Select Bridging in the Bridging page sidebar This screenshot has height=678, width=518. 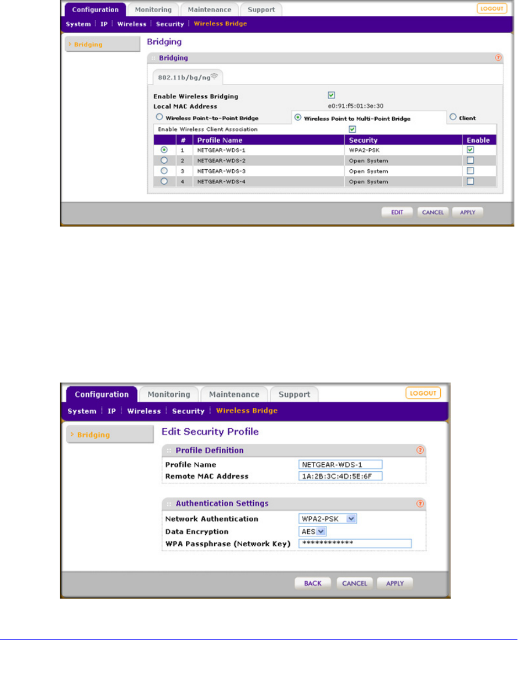[102, 45]
